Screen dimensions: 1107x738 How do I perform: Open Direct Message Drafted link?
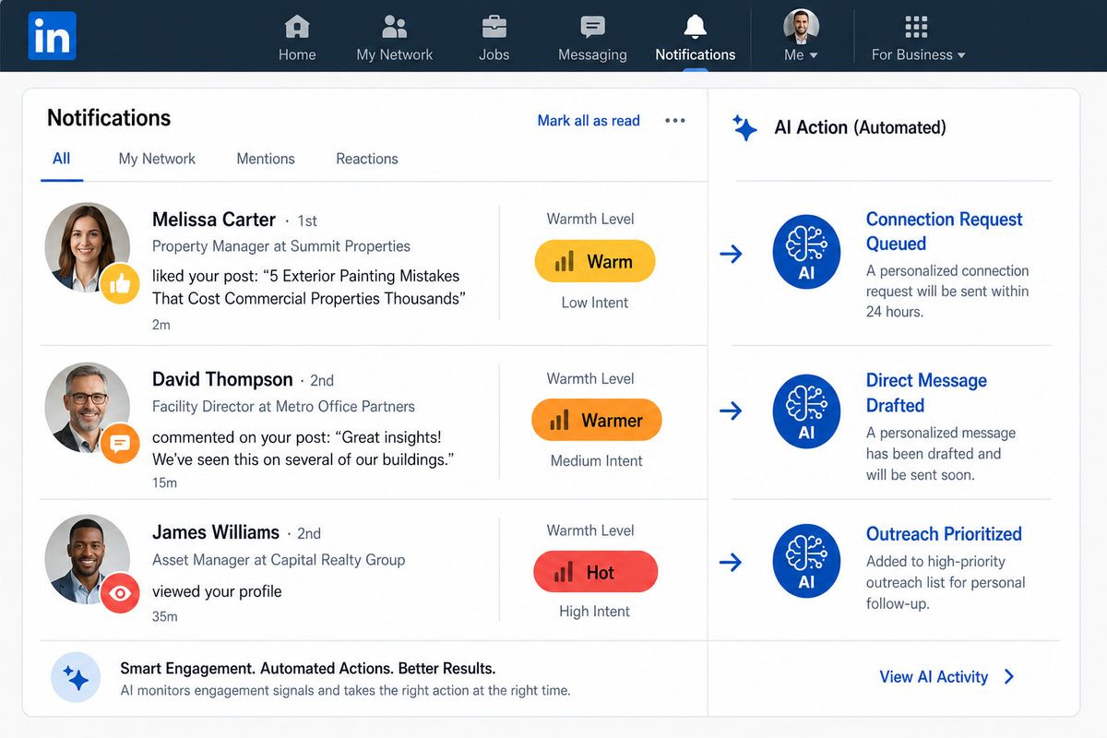point(926,393)
